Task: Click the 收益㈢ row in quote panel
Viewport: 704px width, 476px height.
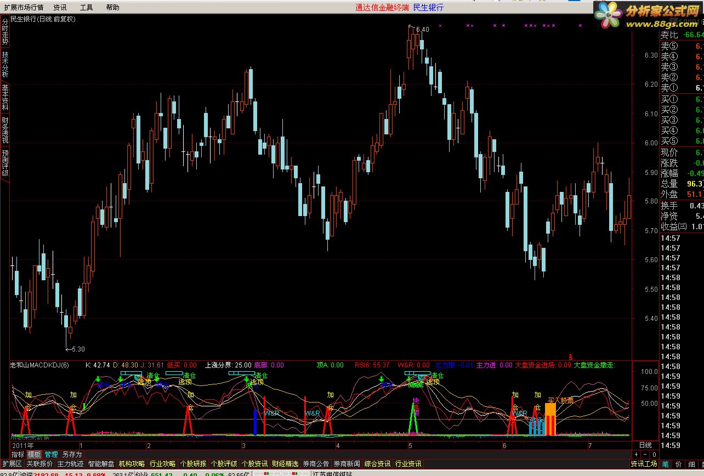Action: 682,226
